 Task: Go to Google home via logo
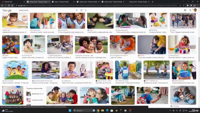pos(7,10)
